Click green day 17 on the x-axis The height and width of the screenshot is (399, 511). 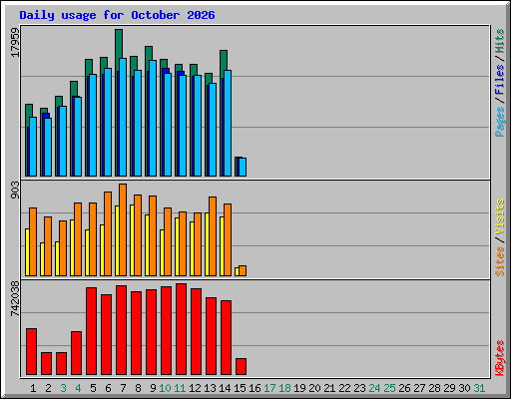269,388
